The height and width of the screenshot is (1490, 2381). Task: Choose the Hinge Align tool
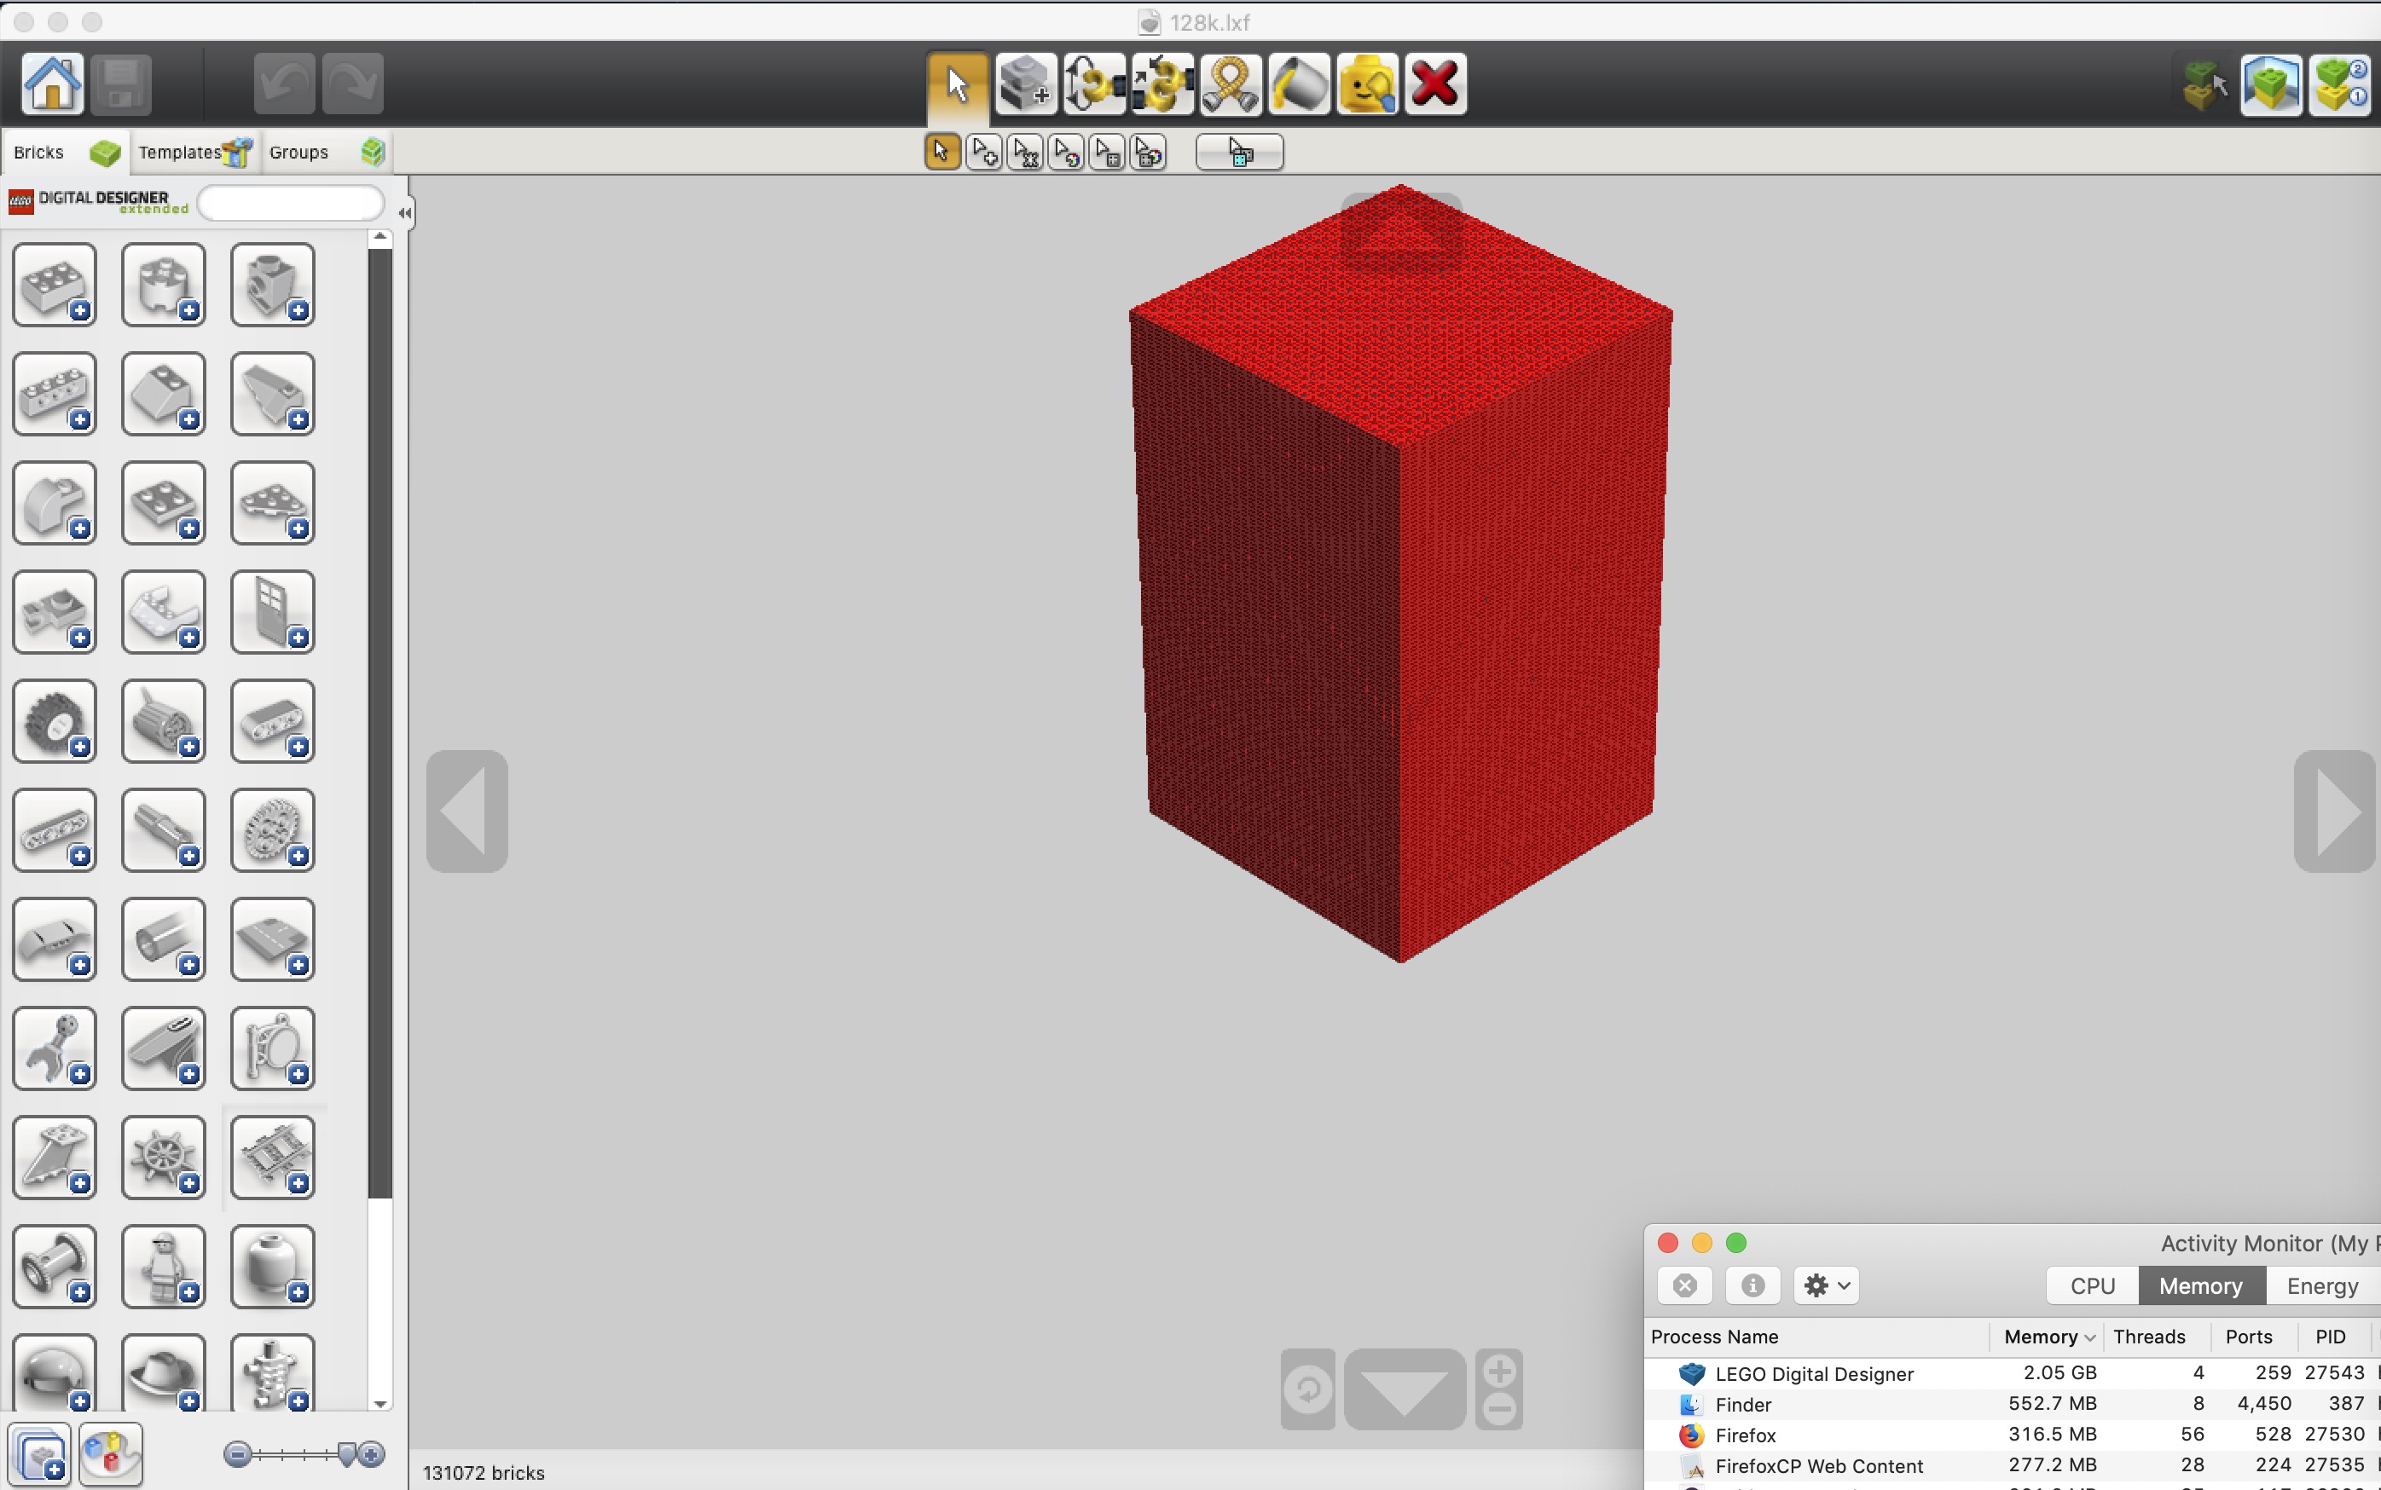click(1162, 84)
